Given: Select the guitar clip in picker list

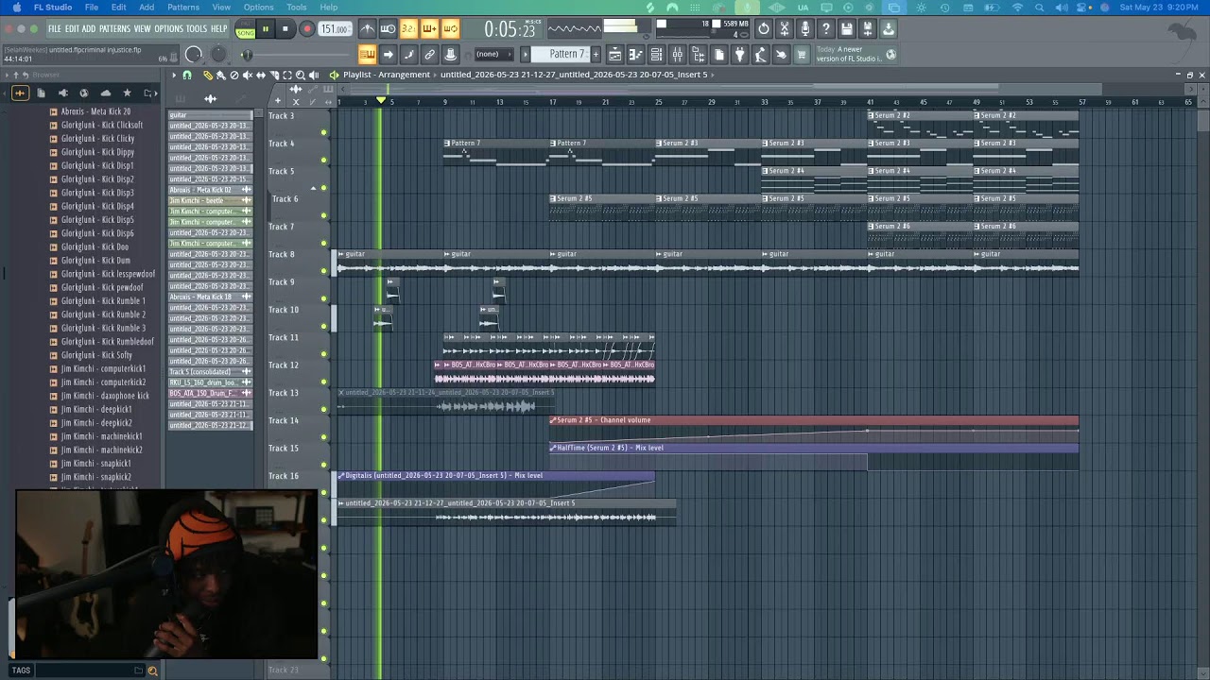Looking at the screenshot, I should tap(210, 115).
